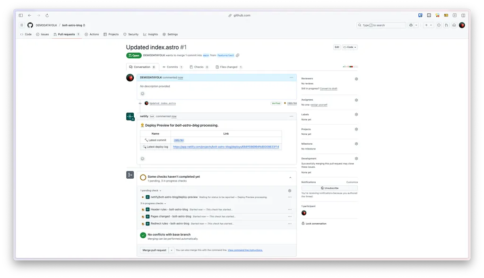Copy the feature/test branch name
Viewport: 484px width, 278px height.
pos(237,55)
